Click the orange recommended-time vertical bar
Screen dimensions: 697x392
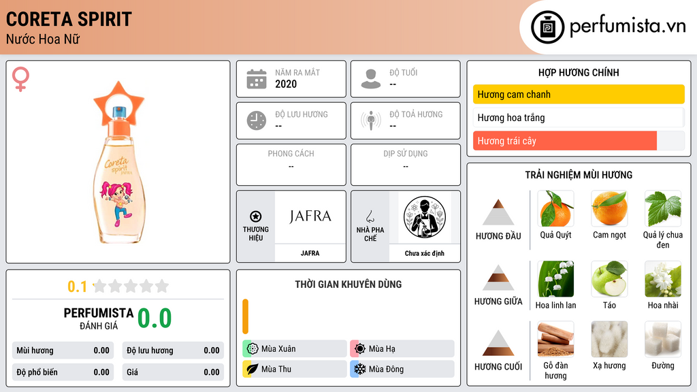[x=245, y=316]
